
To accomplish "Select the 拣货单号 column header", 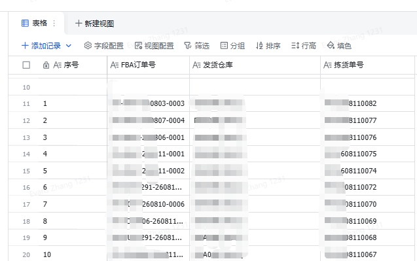I will tap(367, 65).
